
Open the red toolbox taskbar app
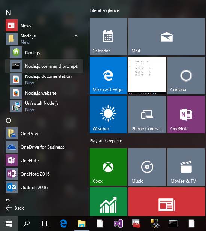tap(136, 224)
